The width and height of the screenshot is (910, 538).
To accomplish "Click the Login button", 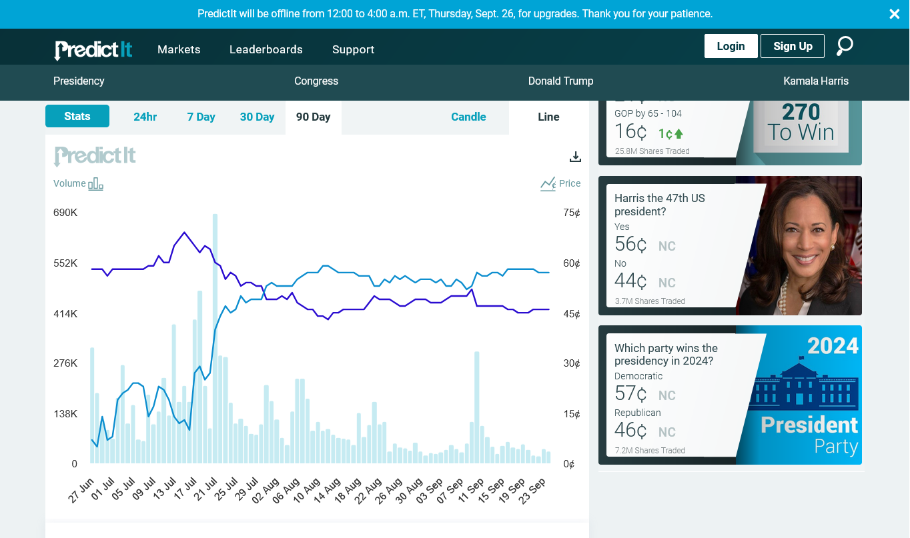I will tap(731, 46).
